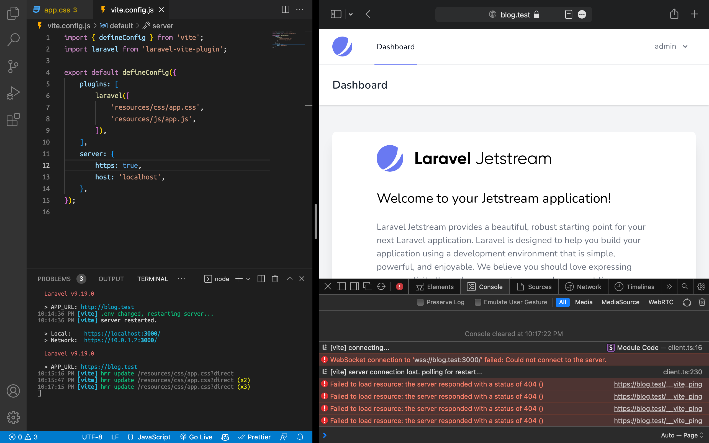709x443 pixels.
Task: Click the console command prompt input
Action: click(x=410, y=435)
